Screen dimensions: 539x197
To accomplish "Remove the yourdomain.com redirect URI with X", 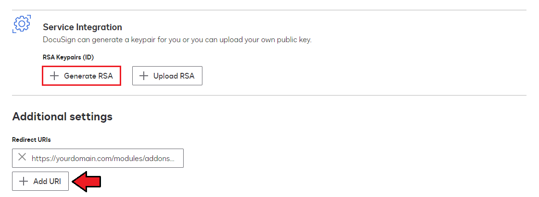I will tap(22, 157).
